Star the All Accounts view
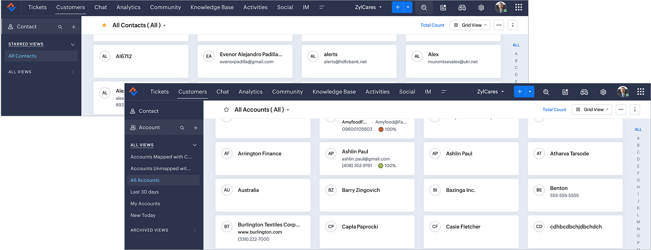 226,110
